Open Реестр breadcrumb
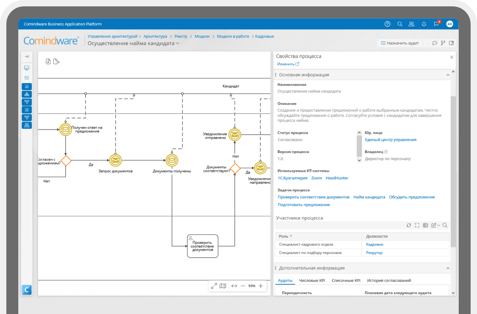477x314 pixels. (181, 36)
